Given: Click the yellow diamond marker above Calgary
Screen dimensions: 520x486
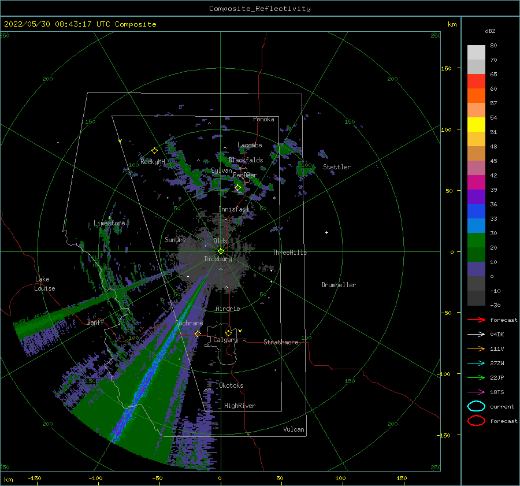Looking at the screenshot, I should [x=228, y=333].
